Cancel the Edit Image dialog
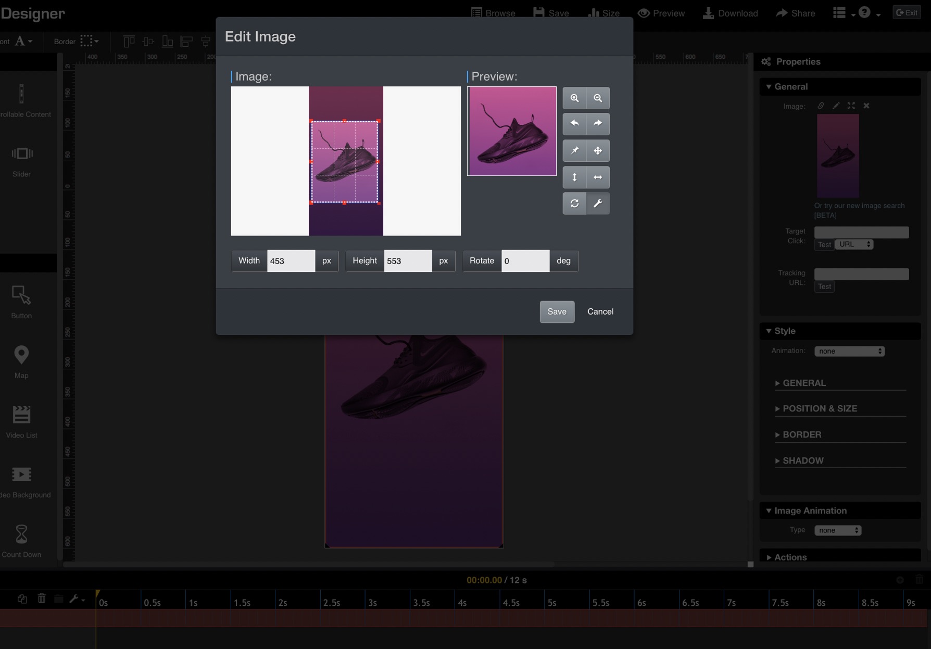This screenshot has height=649, width=931. click(x=600, y=312)
